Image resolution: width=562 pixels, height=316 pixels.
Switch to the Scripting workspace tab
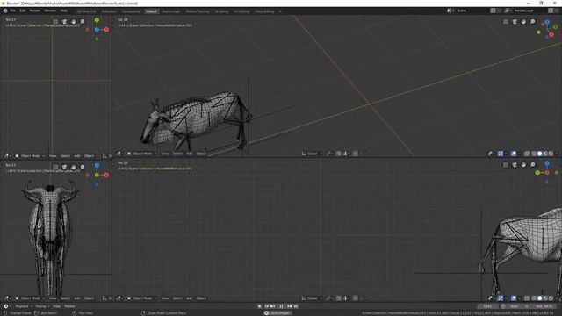coord(221,11)
